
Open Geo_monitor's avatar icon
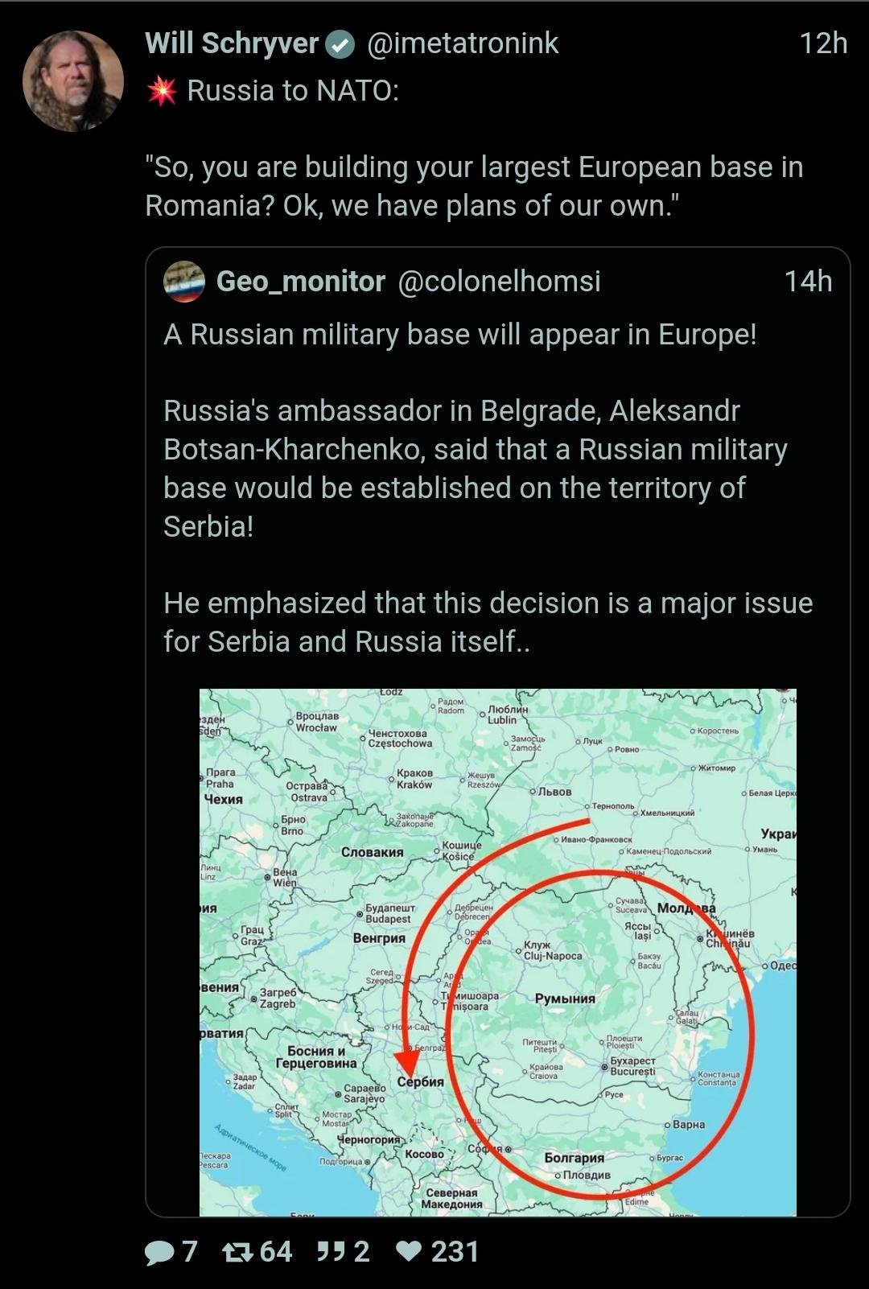point(184,282)
